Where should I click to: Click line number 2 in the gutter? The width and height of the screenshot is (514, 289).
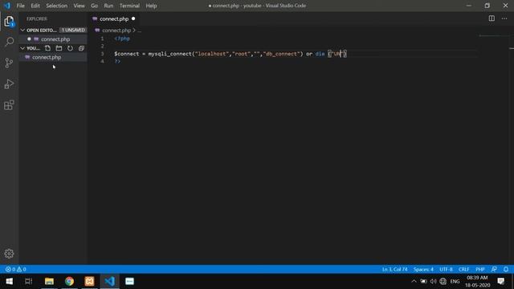coord(102,47)
